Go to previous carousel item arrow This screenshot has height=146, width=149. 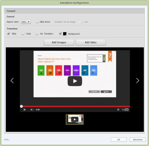tap(12, 81)
